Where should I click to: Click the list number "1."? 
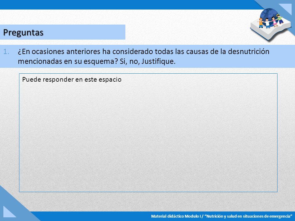(6, 52)
